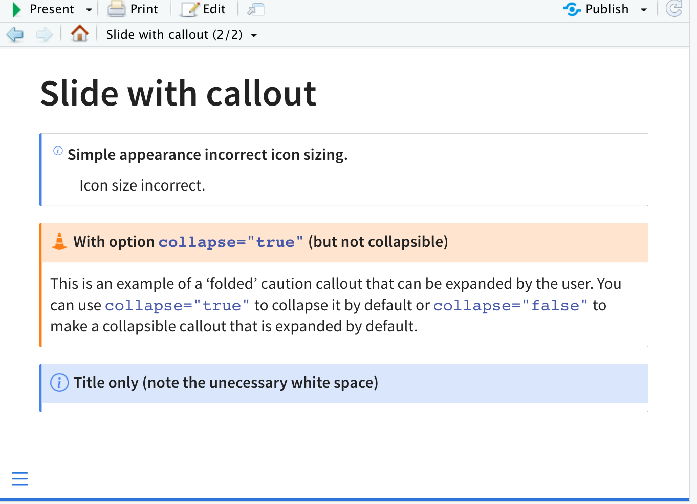Open the Publish dropdown arrow
This screenshot has width=697, height=504.
click(x=644, y=10)
